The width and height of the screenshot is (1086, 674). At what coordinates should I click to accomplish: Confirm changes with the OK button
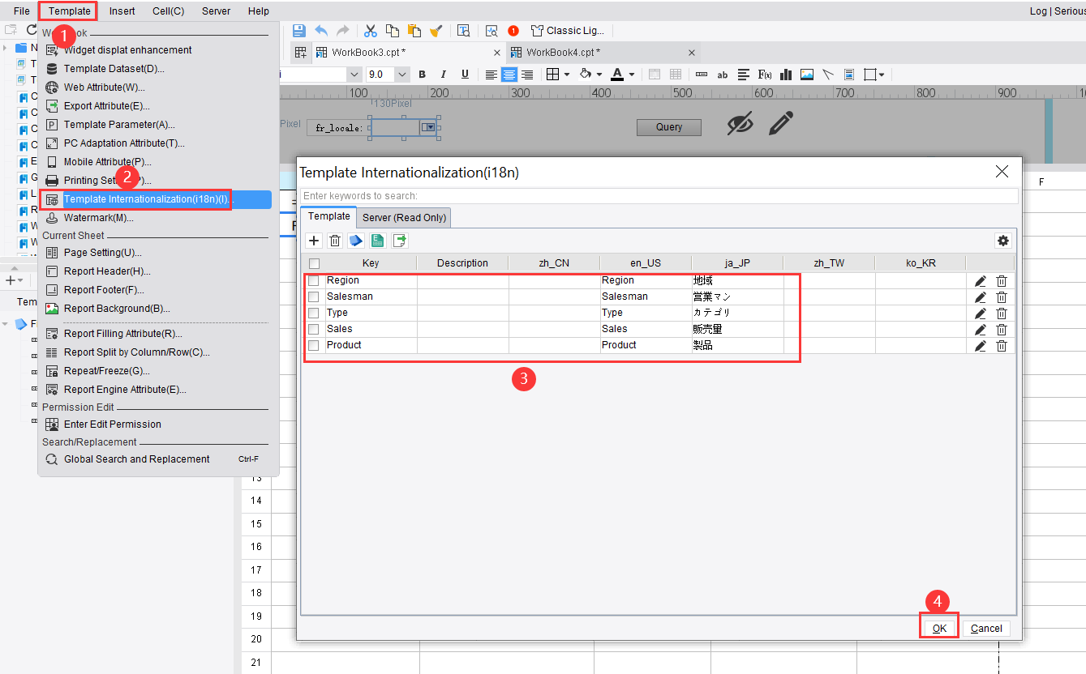pyautogui.click(x=938, y=628)
